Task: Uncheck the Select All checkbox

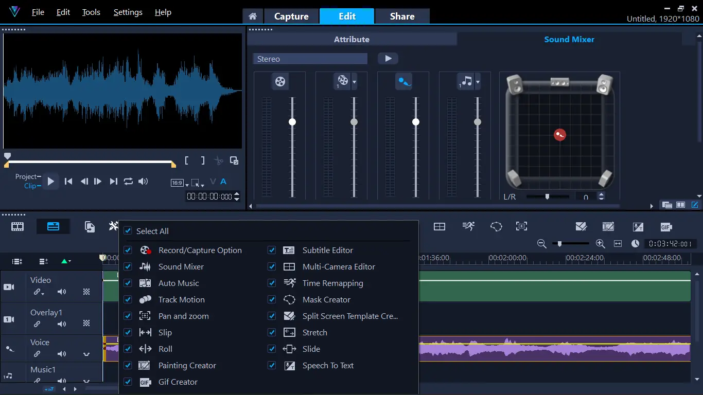Action: coord(128,231)
